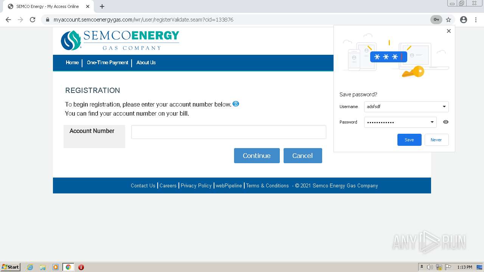This screenshot has height=272, width=484.
Task: Click into the Account Number field
Action: (x=228, y=132)
